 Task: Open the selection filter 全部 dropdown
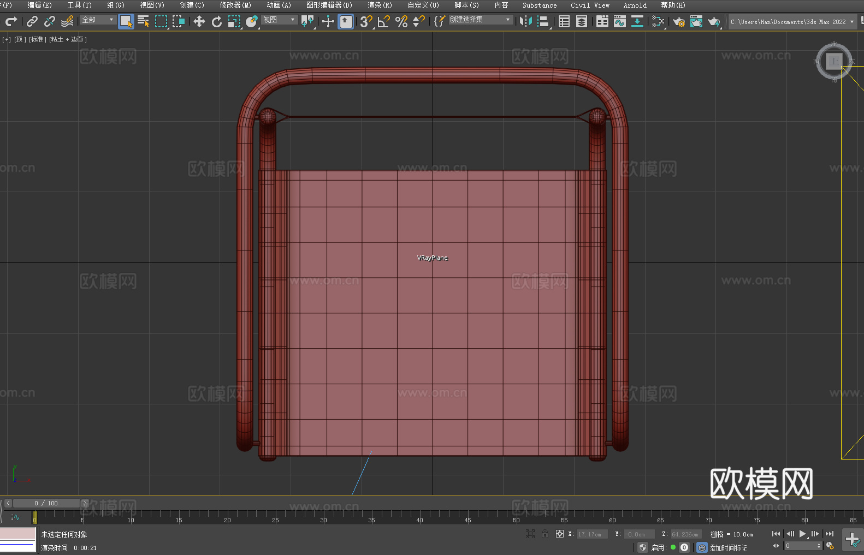pyautogui.click(x=98, y=20)
